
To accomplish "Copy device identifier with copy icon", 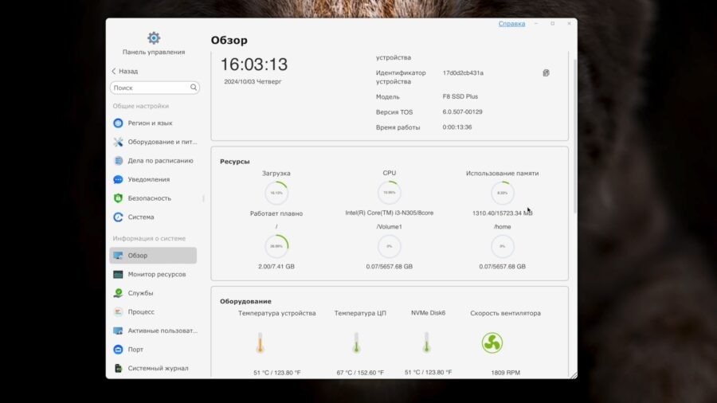I will pos(546,73).
